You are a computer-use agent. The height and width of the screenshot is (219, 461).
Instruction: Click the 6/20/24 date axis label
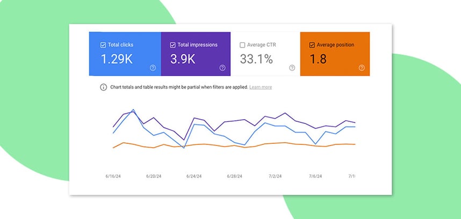pyautogui.click(x=154, y=177)
